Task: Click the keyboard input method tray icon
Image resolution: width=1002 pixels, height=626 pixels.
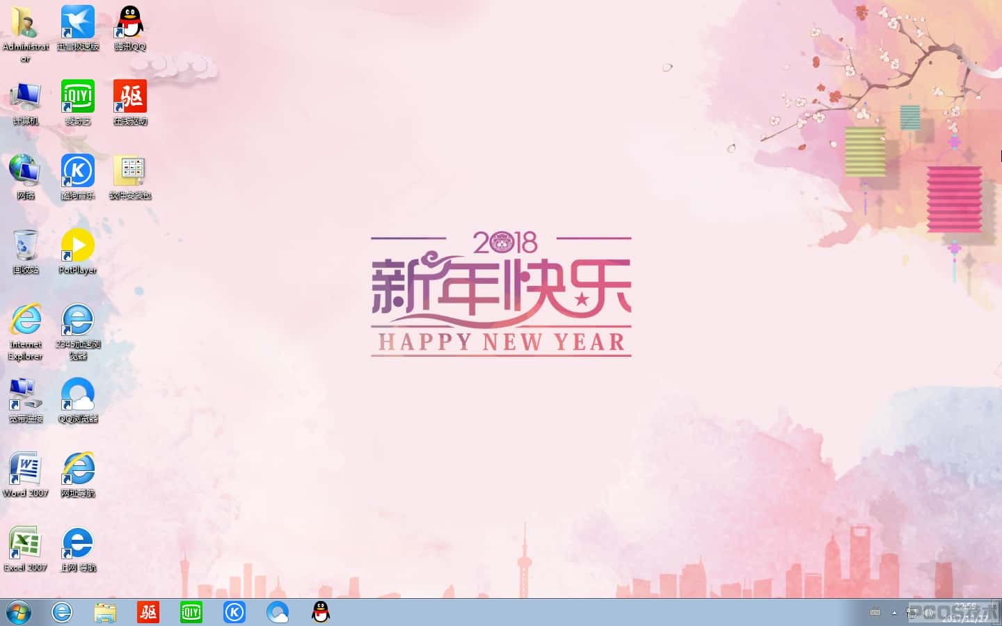Action: [875, 613]
